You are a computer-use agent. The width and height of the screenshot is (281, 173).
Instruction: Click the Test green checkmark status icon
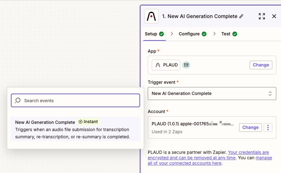[235, 34]
